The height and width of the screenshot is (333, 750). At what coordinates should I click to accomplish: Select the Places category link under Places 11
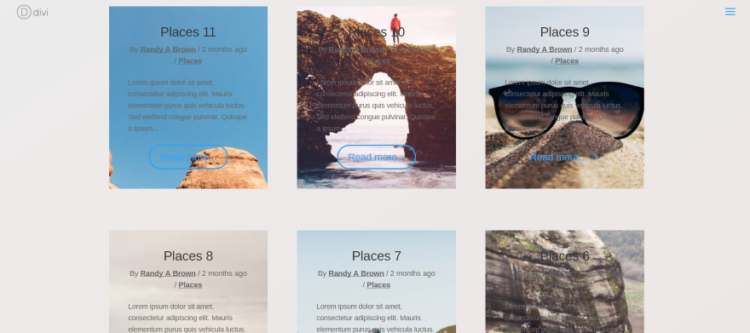click(x=190, y=60)
